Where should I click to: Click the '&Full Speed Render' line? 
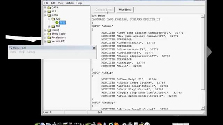[x=139, y=96]
